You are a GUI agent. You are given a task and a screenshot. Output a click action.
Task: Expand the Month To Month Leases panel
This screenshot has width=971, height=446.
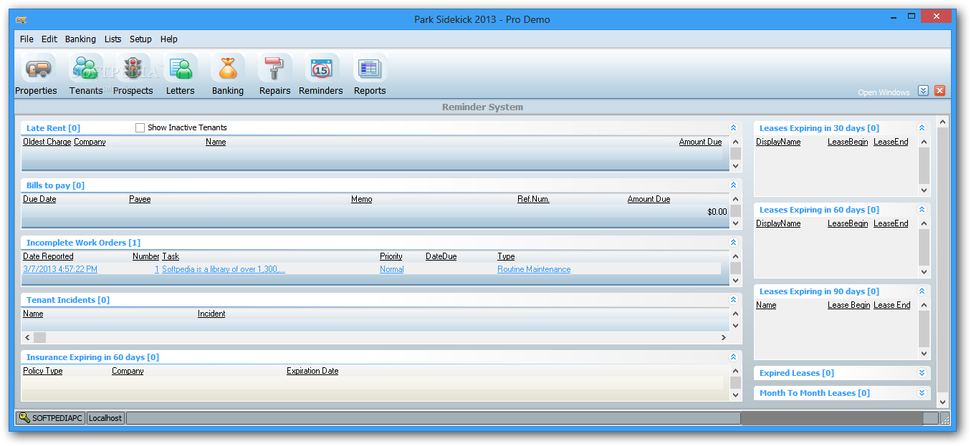(x=922, y=393)
